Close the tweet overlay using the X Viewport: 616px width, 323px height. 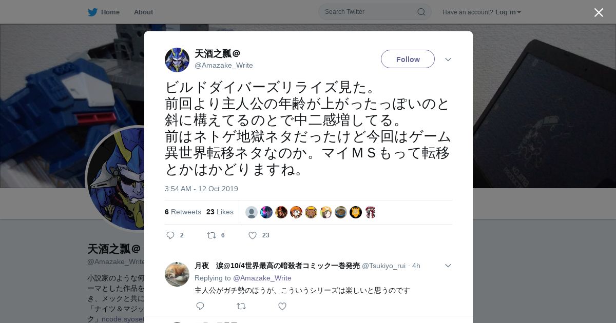tap(599, 12)
